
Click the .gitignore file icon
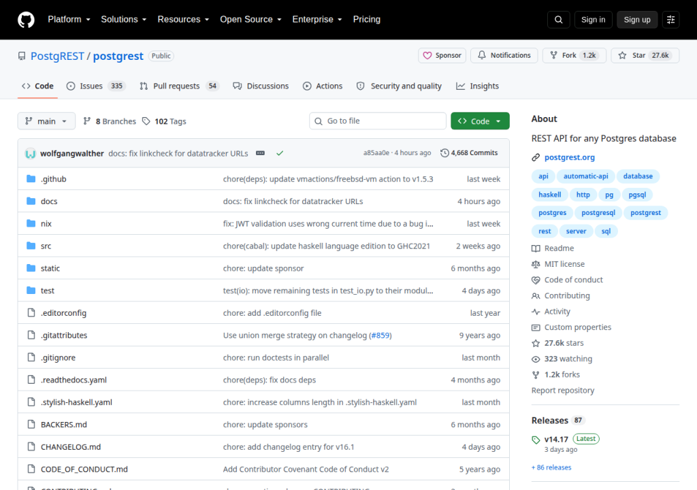pos(31,357)
